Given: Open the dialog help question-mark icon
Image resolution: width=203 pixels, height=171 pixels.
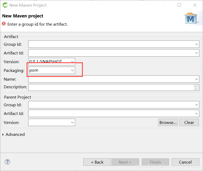Looking at the screenshot, I should (7, 162).
